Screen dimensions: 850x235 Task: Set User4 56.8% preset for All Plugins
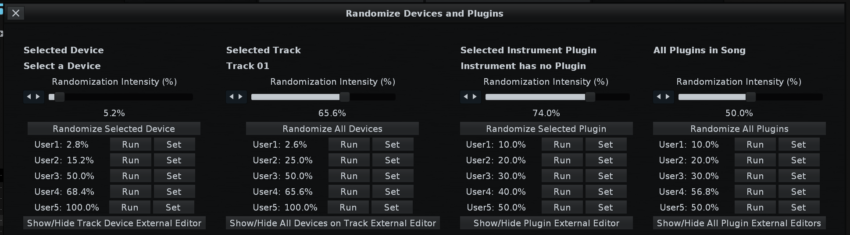799,192
